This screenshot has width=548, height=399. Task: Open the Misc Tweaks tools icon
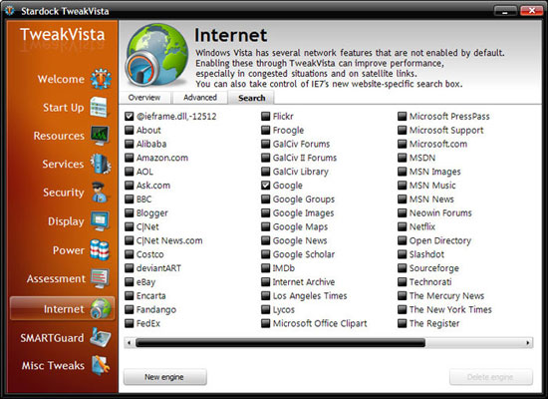click(x=101, y=365)
